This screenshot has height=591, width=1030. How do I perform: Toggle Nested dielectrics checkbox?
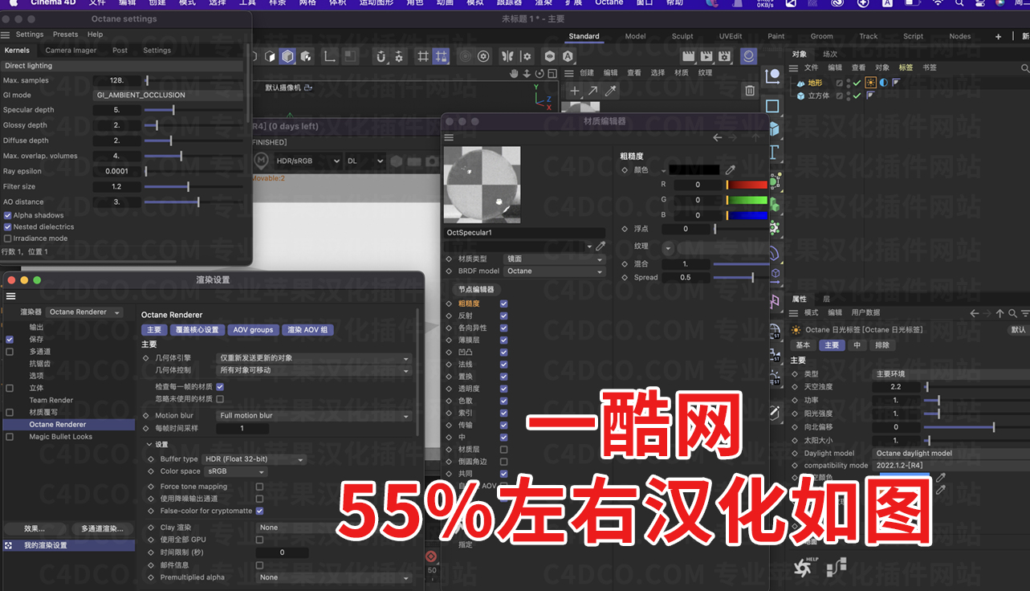(x=7, y=226)
